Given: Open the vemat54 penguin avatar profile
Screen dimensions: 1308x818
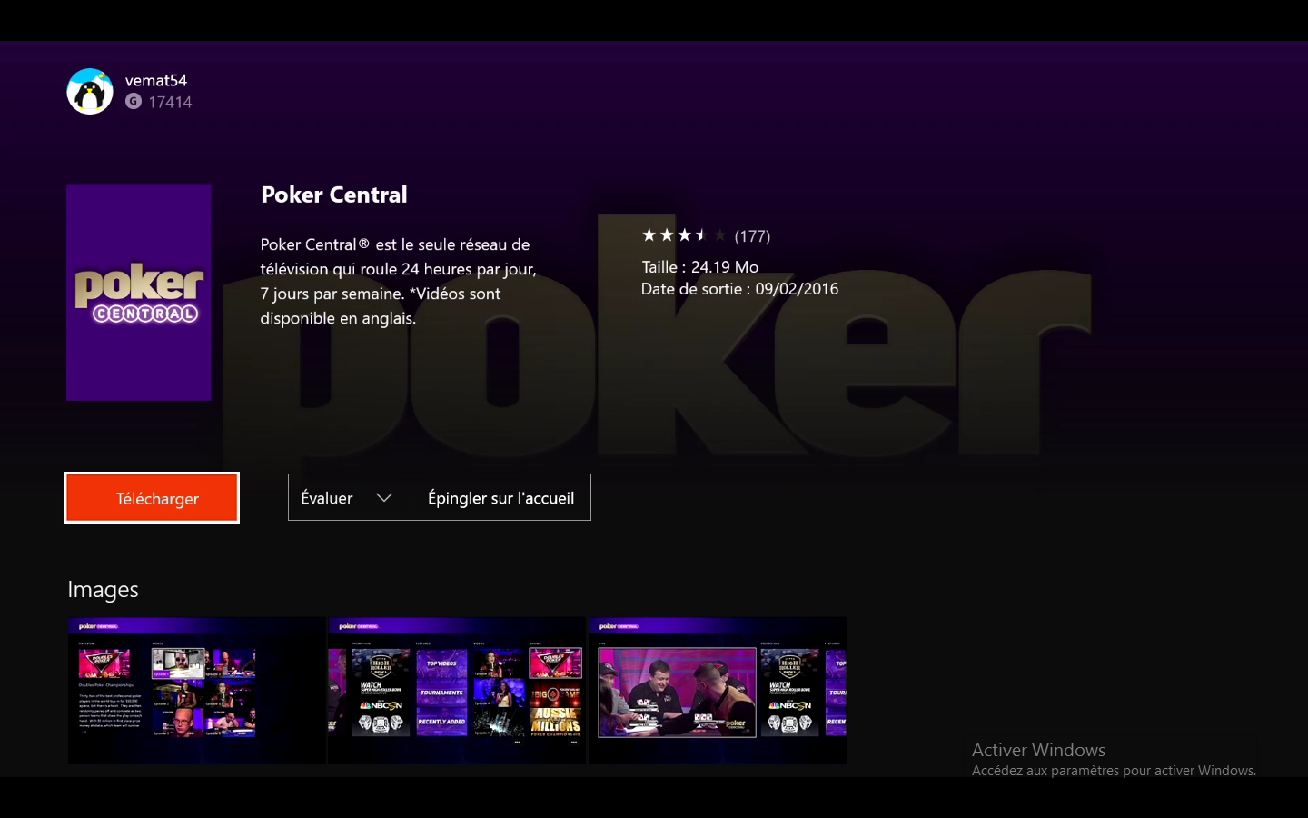Looking at the screenshot, I should tap(90, 91).
